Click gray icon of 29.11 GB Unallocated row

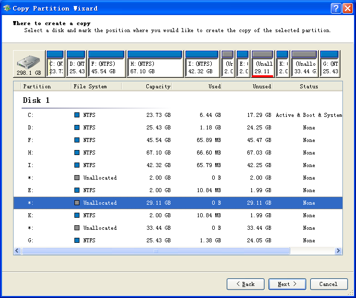[77, 203]
